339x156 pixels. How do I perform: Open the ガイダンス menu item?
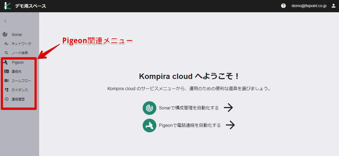pyautogui.click(x=20, y=90)
